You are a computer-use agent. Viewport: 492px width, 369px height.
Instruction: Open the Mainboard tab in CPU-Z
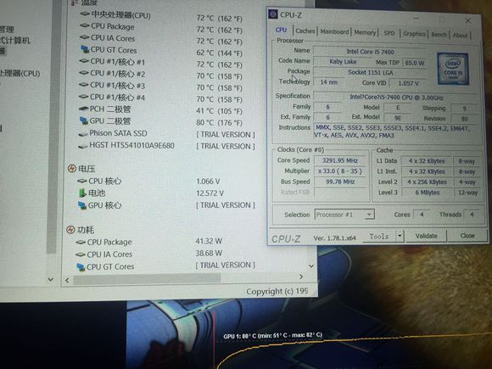coord(334,31)
